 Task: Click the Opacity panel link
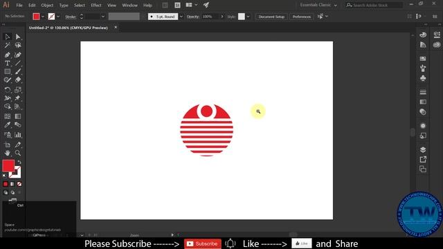click(193, 17)
